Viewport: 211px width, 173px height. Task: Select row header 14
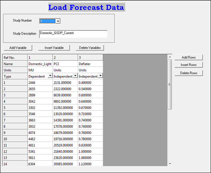point(15,163)
